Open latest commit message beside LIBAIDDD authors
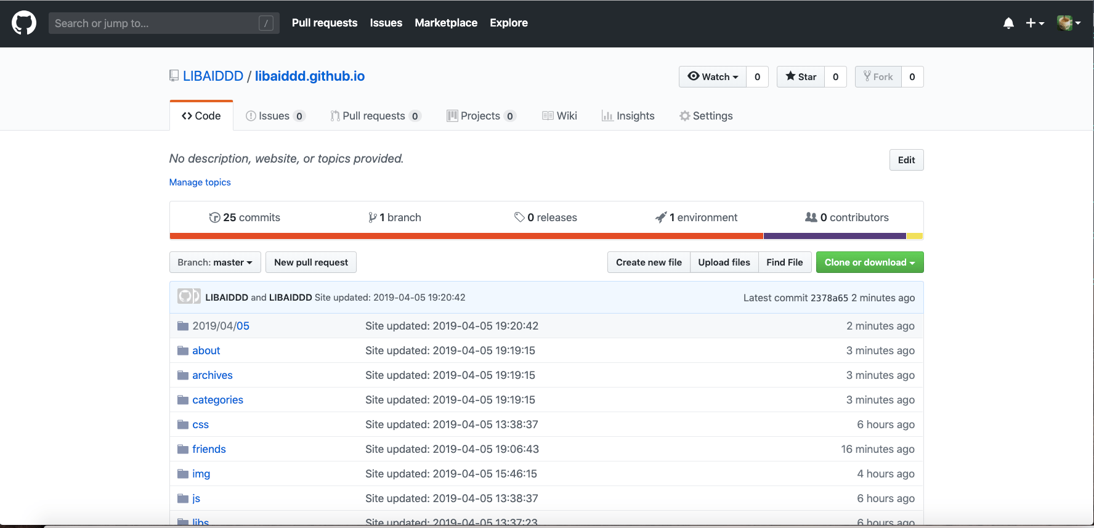This screenshot has height=528, width=1094. [x=390, y=298]
